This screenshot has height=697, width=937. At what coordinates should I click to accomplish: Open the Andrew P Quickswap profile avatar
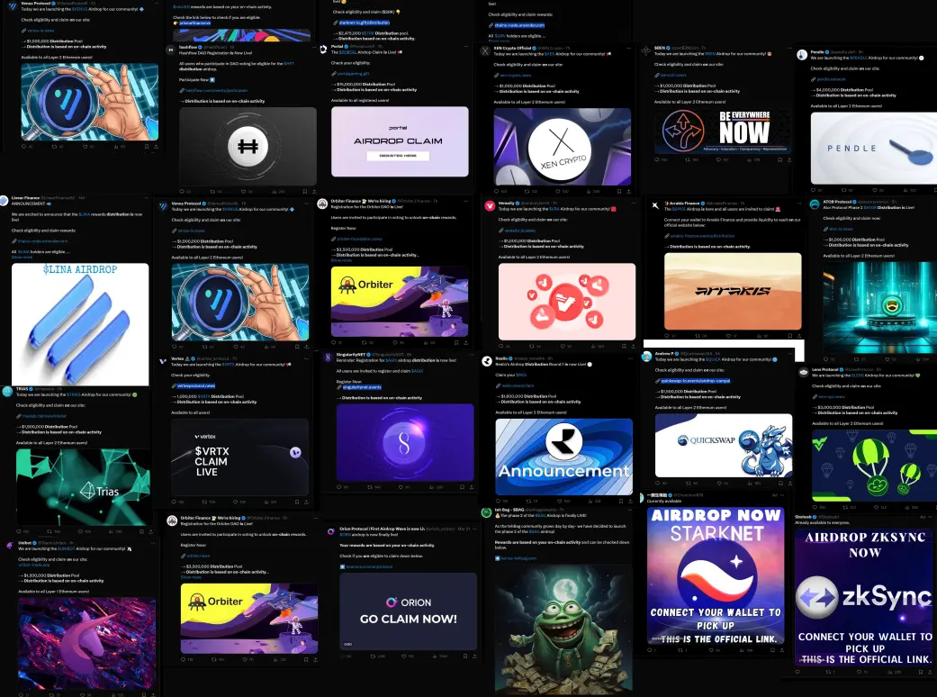[646, 357]
